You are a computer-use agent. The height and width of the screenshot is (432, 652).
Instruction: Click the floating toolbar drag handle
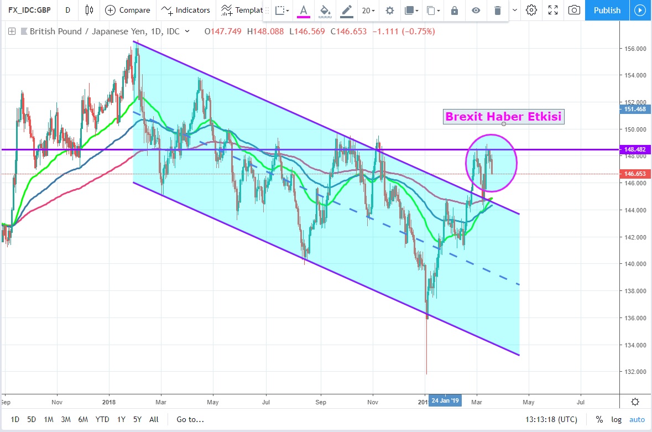(267, 11)
